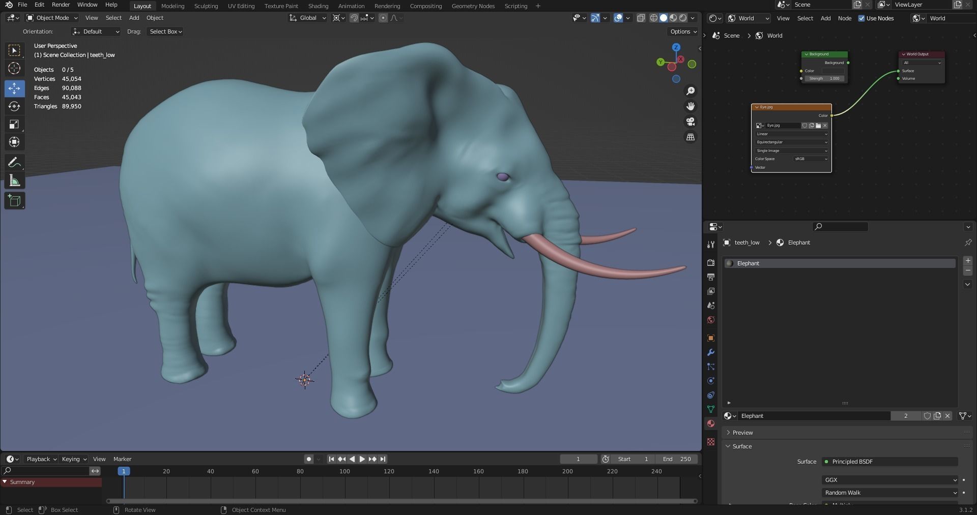This screenshot has height=515, width=977.
Task: Adjust the Background Strength slider
Action: 825,79
